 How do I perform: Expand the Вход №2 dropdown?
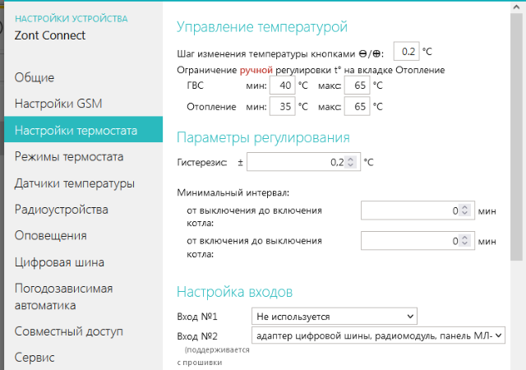378,335
